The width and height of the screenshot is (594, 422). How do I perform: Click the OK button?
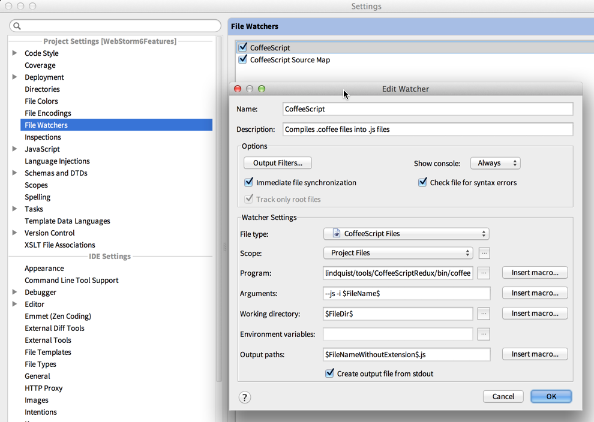click(551, 397)
